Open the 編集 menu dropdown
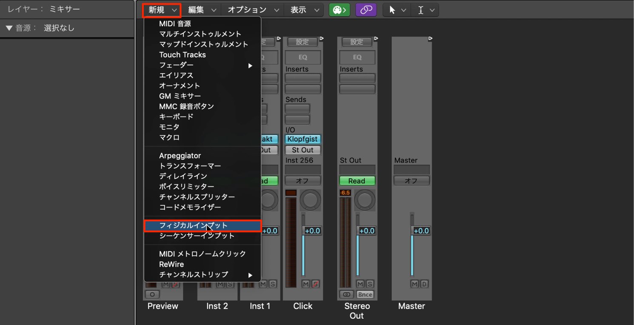 click(x=202, y=10)
